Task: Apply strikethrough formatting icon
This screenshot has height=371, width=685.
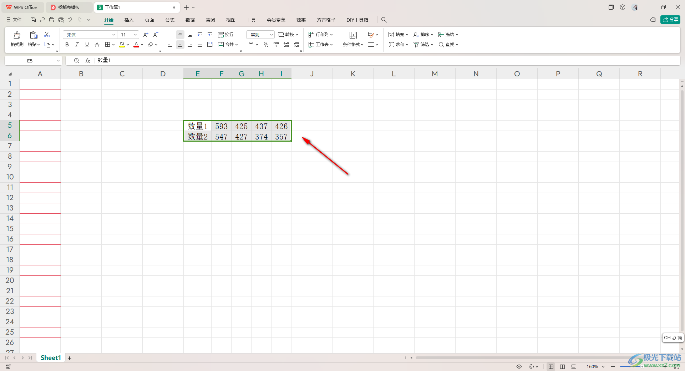Action: coord(97,45)
